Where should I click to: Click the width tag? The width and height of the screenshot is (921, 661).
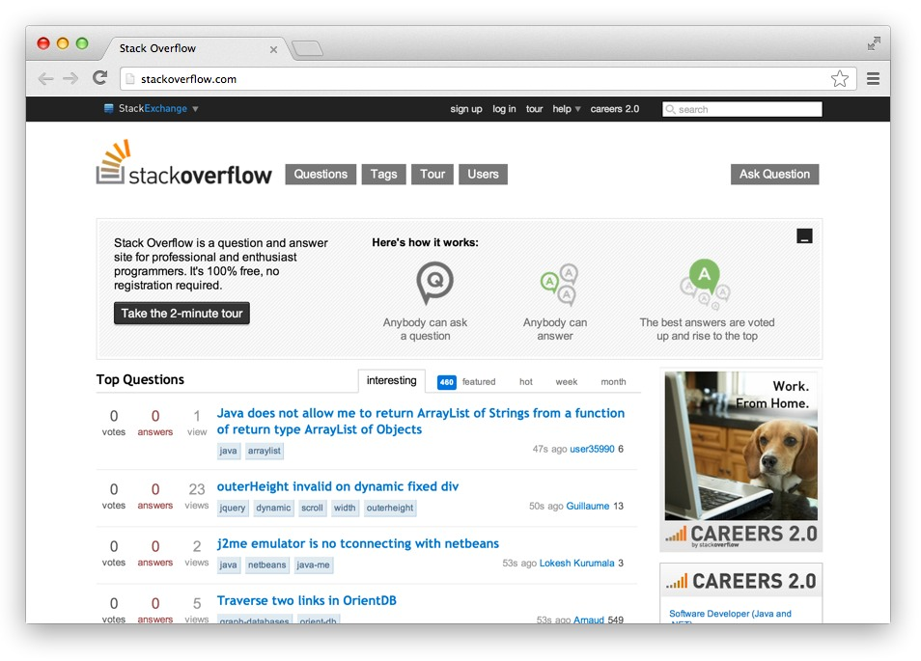[x=345, y=508]
